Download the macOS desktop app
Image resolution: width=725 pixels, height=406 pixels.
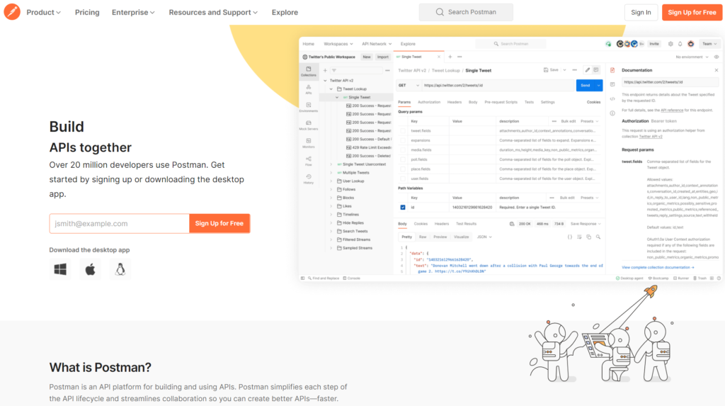pyautogui.click(x=90, y=269)
